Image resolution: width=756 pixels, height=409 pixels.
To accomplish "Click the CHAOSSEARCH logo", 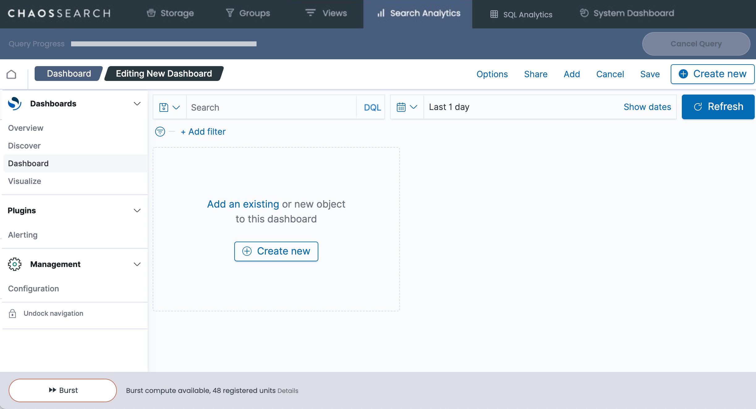I will click(x=59, y=13).
